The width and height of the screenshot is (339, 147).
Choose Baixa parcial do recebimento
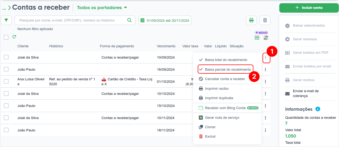click(226, 69)
